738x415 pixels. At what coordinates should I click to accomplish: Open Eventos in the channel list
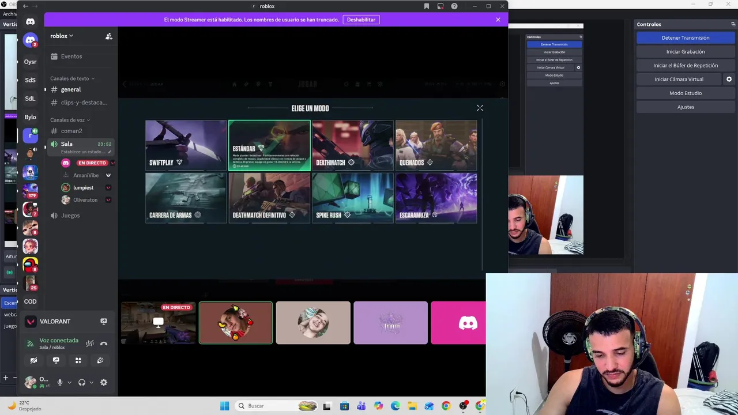[81, 56]
